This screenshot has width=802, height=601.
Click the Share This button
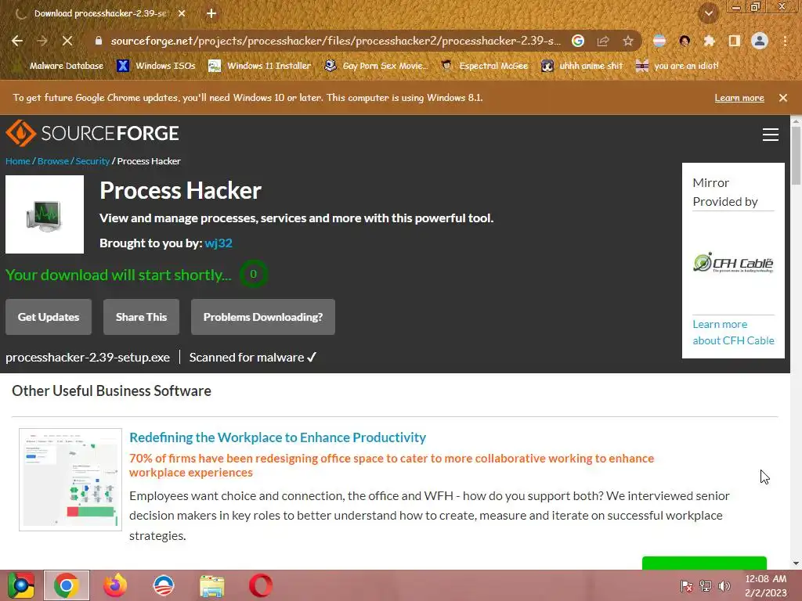point(141,317)
